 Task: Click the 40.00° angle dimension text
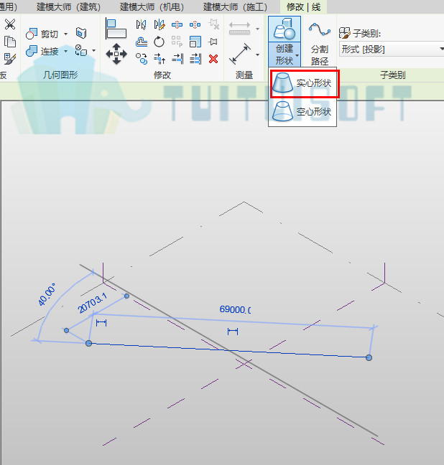[x=47, y=294]
